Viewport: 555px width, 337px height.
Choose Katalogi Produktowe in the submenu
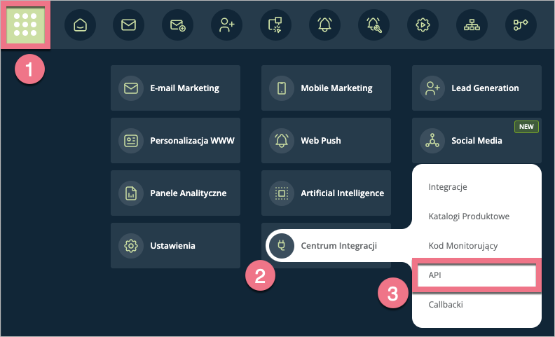tap(468, 216)
